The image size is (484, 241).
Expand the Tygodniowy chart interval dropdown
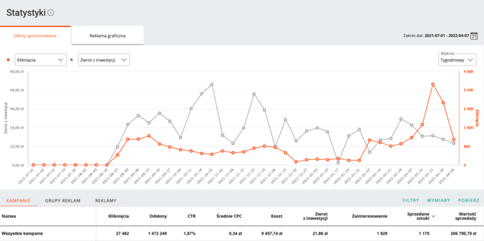[457, 60]
